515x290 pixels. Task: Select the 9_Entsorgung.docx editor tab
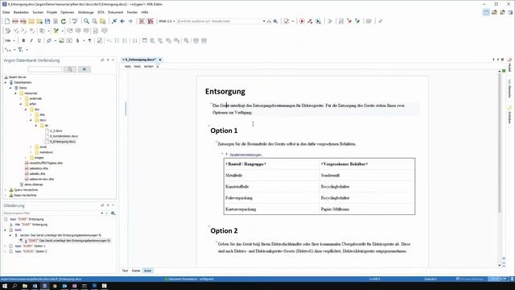click(x=140, y=60)
